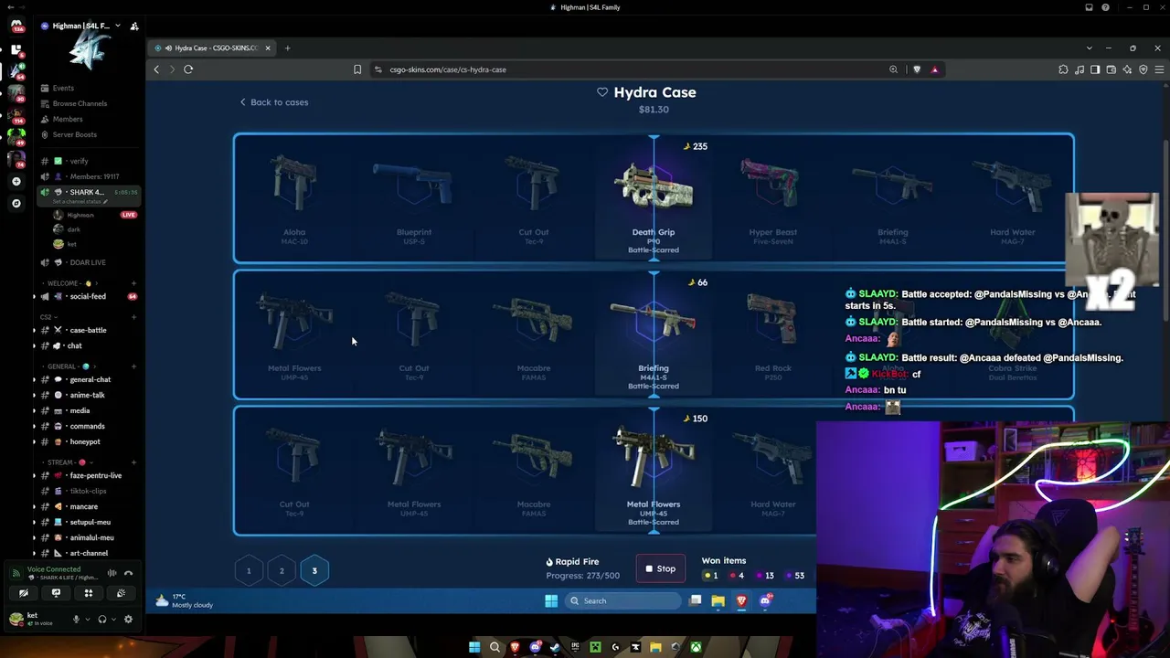Open the Brave Rewards triangle icon
This screenshot has width=1170, height=658.
tap(934, 69)
